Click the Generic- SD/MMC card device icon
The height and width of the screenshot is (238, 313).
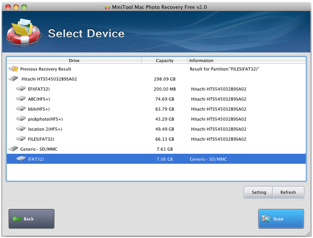13,149
